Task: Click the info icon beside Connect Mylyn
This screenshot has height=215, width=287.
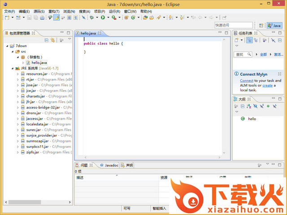Action: point(236,73)
